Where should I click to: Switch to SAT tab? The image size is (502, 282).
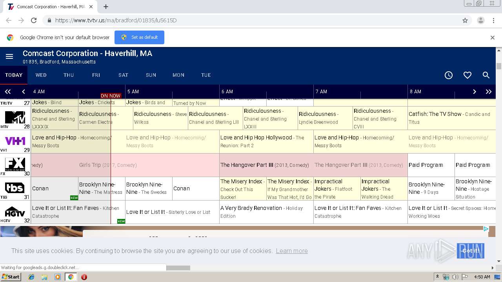[x=124, y=75]
